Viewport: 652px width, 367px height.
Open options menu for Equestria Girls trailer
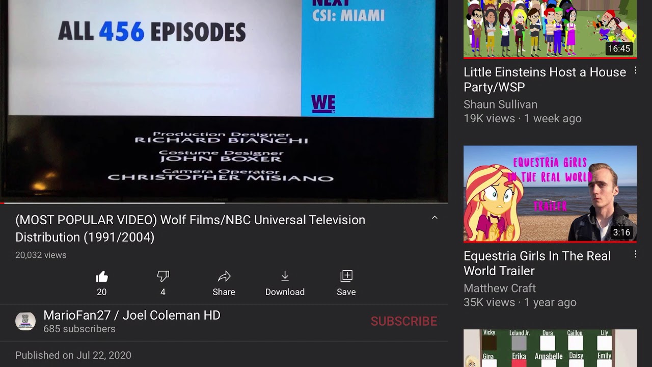click(635, 254)
